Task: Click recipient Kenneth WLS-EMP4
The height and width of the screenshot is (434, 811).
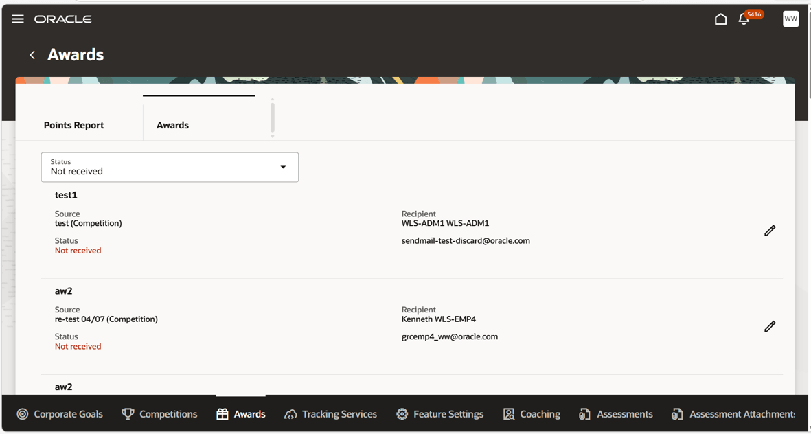Action: (439, 319)
